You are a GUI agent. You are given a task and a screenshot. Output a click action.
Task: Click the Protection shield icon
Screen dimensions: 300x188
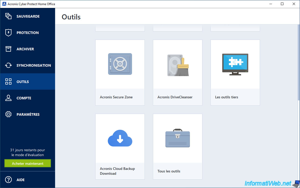tap(8, 33)
